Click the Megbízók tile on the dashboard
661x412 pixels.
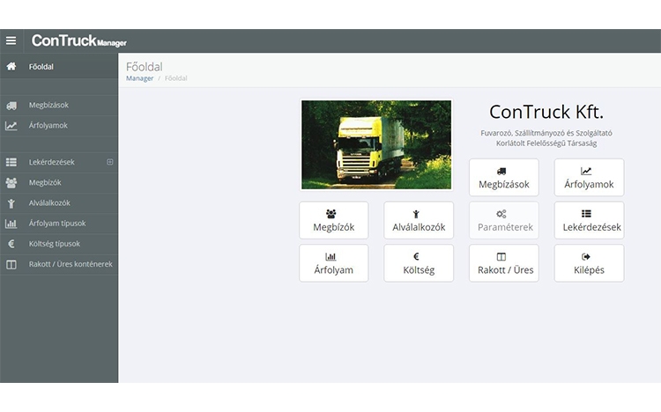coord(333,220)
